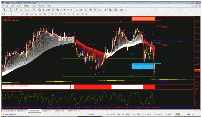Switch chart to M5 timeframe
The height and width of the screenshot is (117, 202).
coord(56,14)
